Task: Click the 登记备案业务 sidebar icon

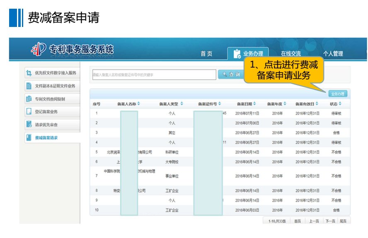Action: (29, 112)
